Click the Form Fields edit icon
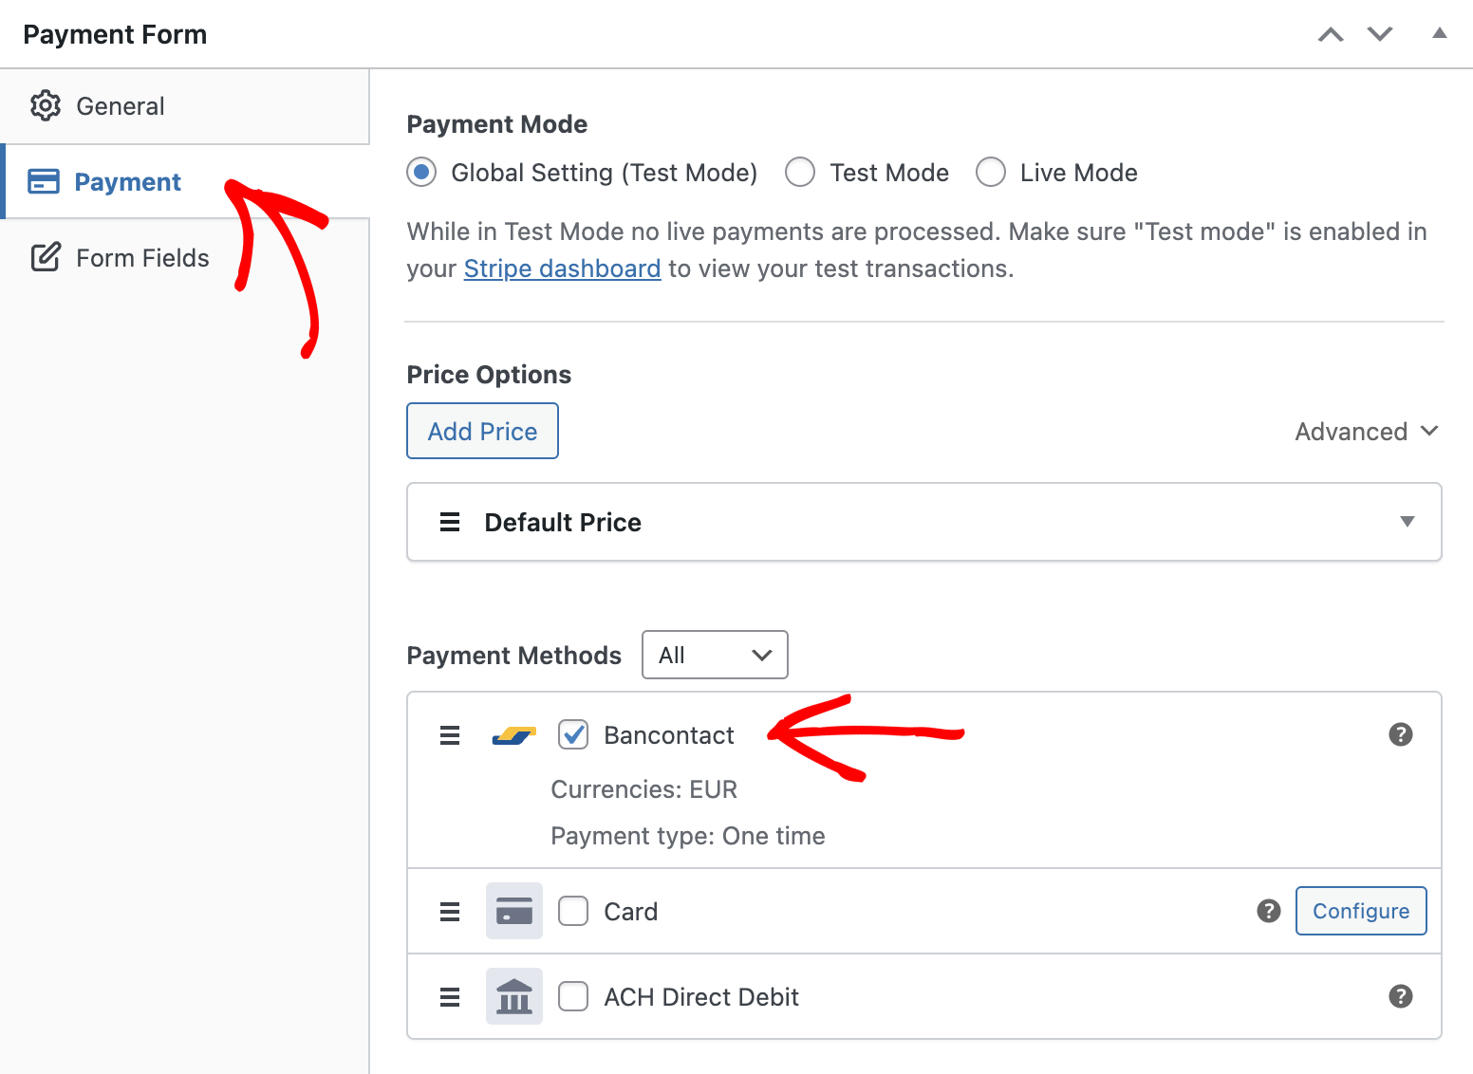The width and height of the screenshot is (1473, 1074). point(45,257)
